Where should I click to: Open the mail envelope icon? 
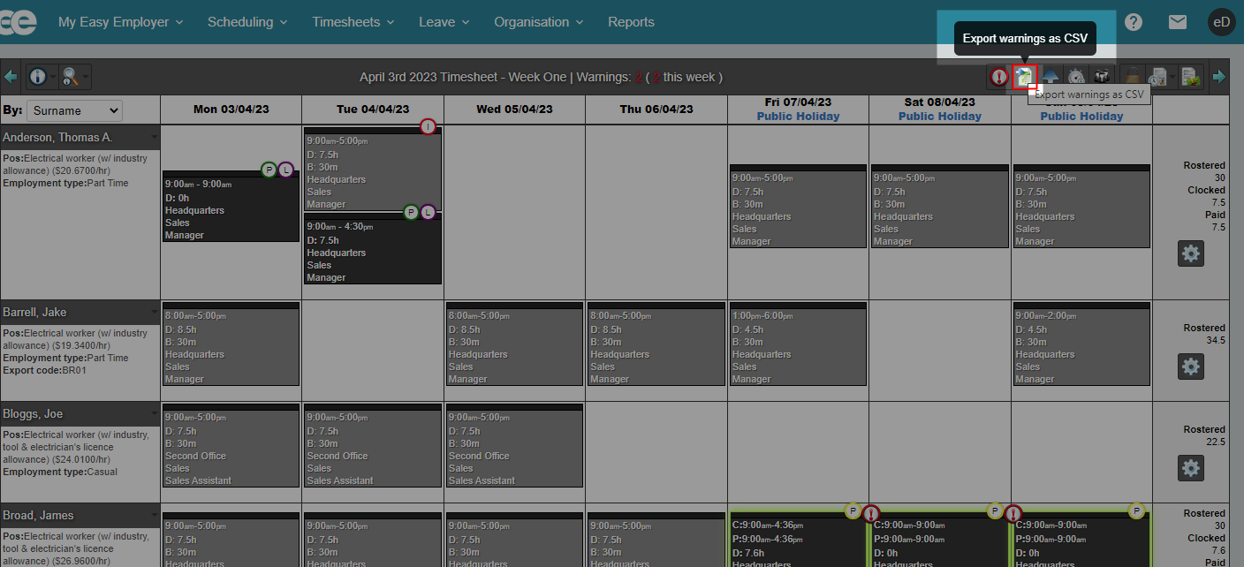1178,22
